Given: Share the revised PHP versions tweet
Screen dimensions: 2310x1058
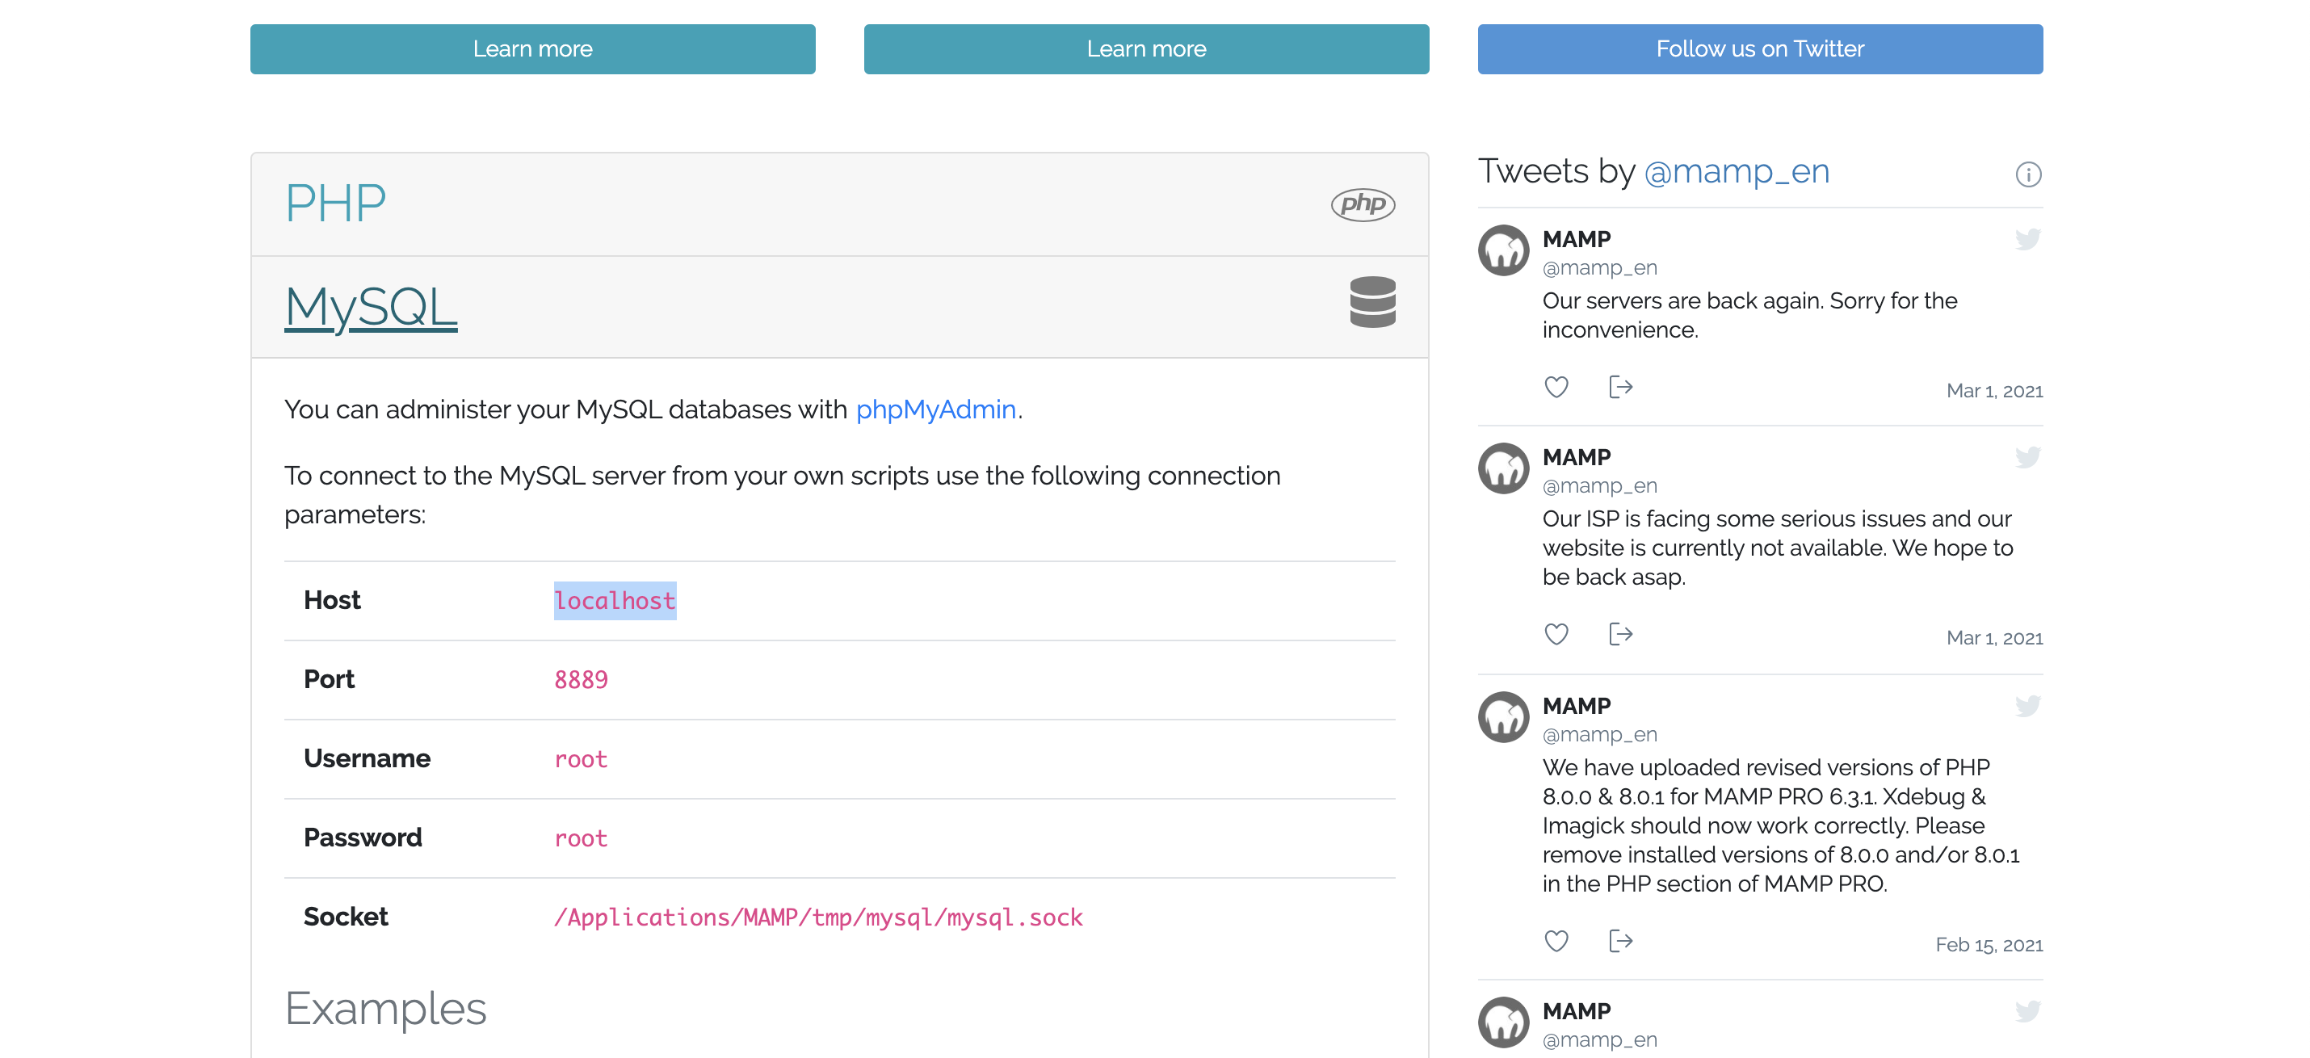Looking at the screenshot, I should (1619, 941).
